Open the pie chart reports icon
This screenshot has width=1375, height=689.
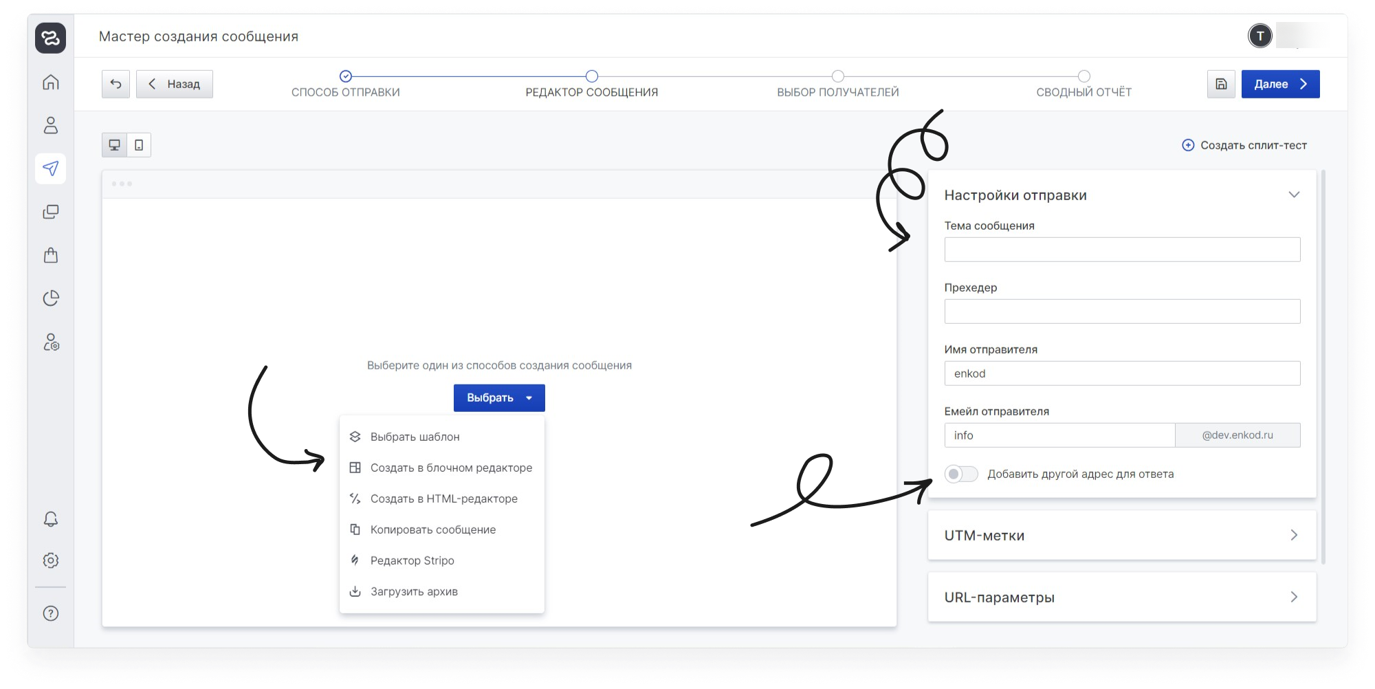click(x=50, y=298)
